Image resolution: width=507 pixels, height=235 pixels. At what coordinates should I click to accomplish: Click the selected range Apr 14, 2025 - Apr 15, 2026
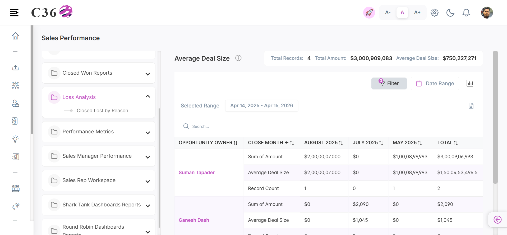(x=261, y=106)
